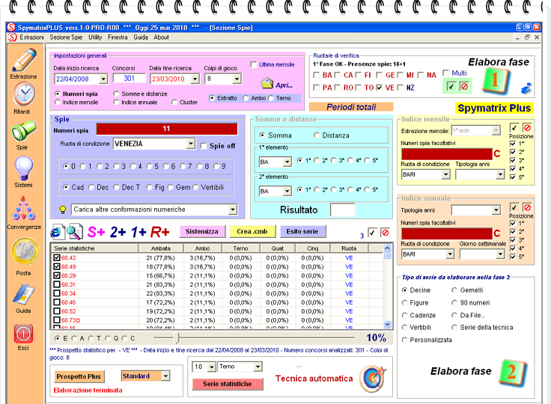The image size is (551, 404).
Task: Click the Crea .cmb button
Action: pos(252,231)
